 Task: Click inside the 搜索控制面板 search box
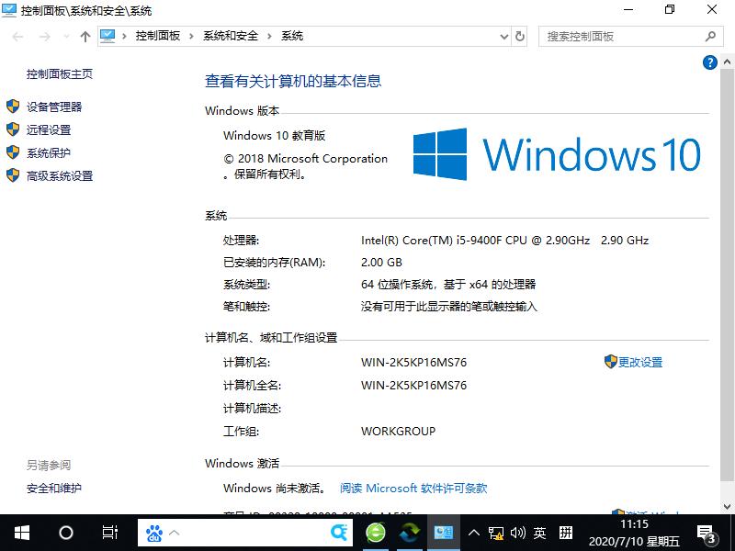(625, 36)
